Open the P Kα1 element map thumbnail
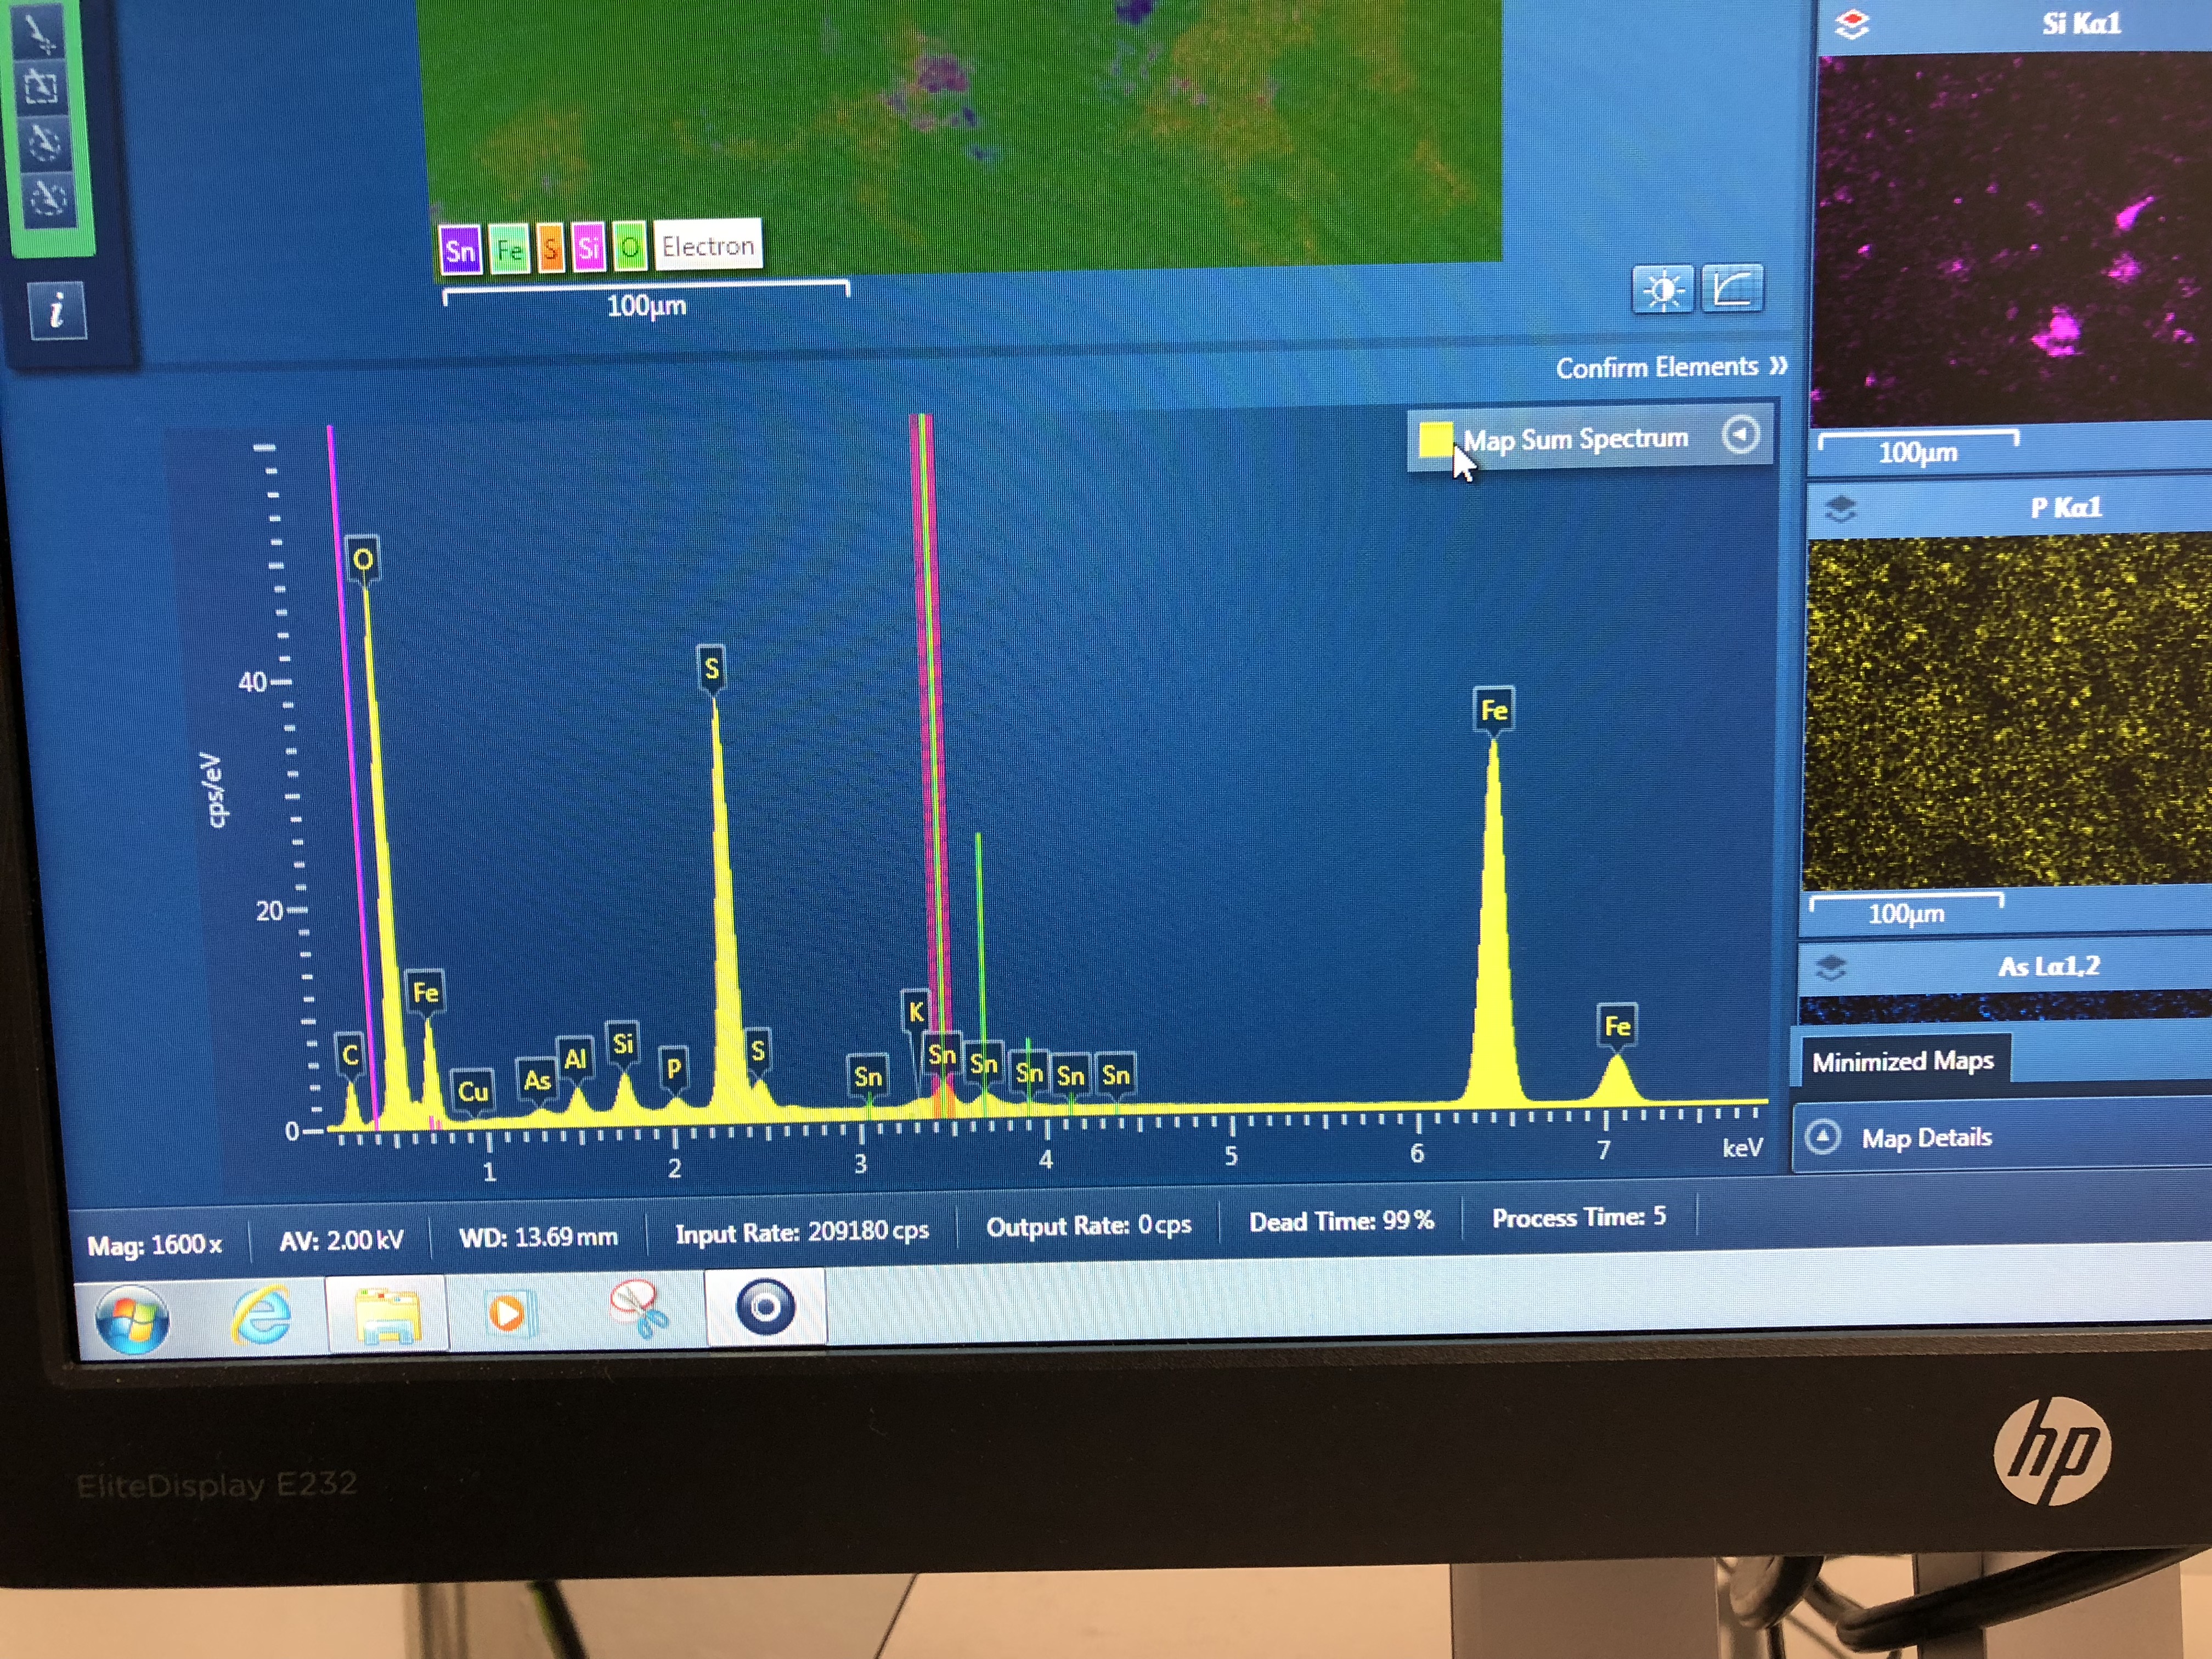Image resolution: width=2212 pixels, height=1659 pixels. 2005,712
